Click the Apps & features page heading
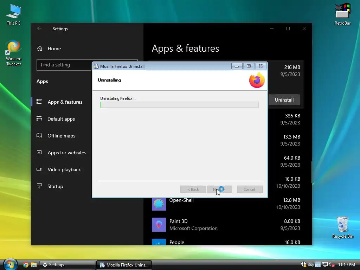360x270 pixels. (x=185, y=49)
